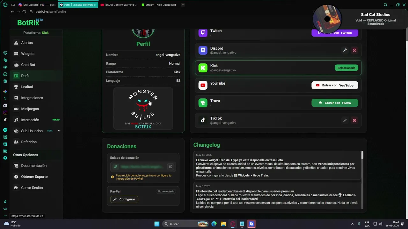The width and height of the screenshot is (408, 229).
Task: Open the Windows Start menu
Action: [157, 224]
